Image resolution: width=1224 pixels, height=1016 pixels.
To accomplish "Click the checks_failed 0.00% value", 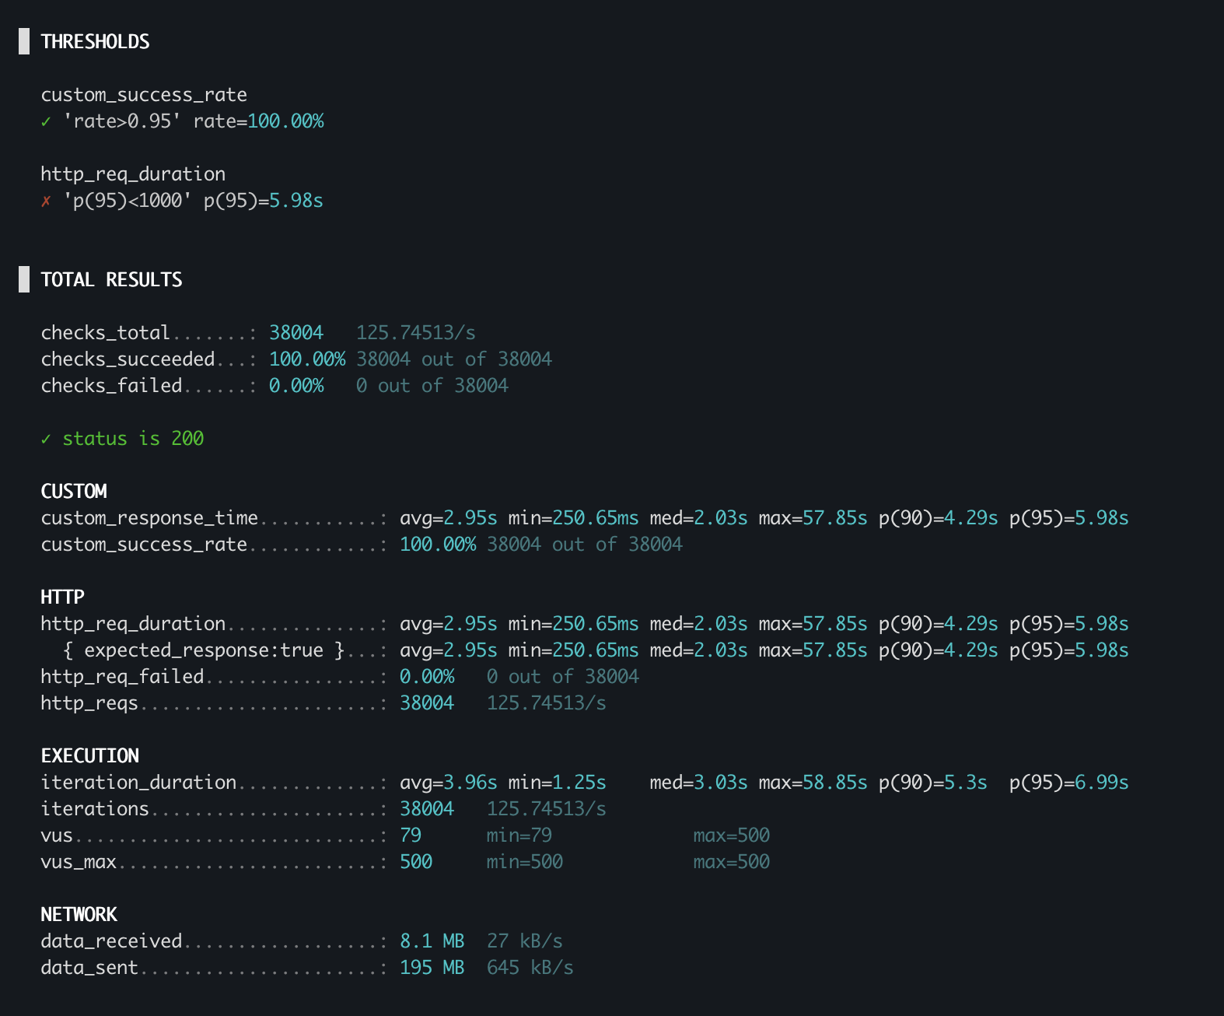I will (296, 386).
